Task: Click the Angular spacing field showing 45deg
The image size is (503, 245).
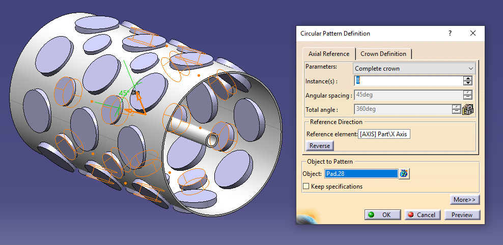Action: tap(408, 95)
